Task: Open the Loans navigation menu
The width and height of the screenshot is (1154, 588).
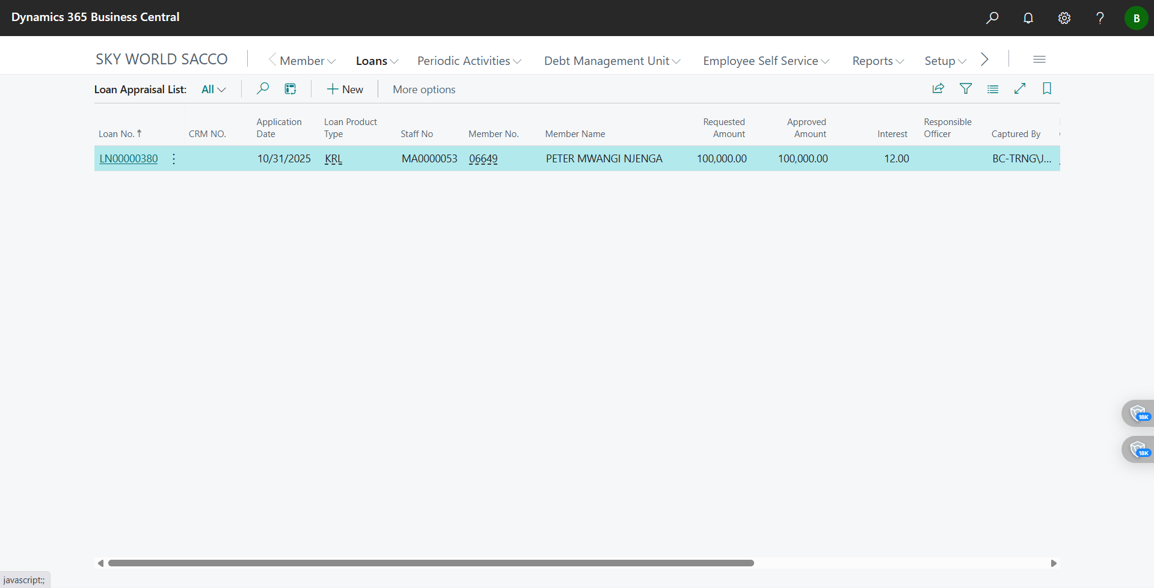Action: click(376, 61)
